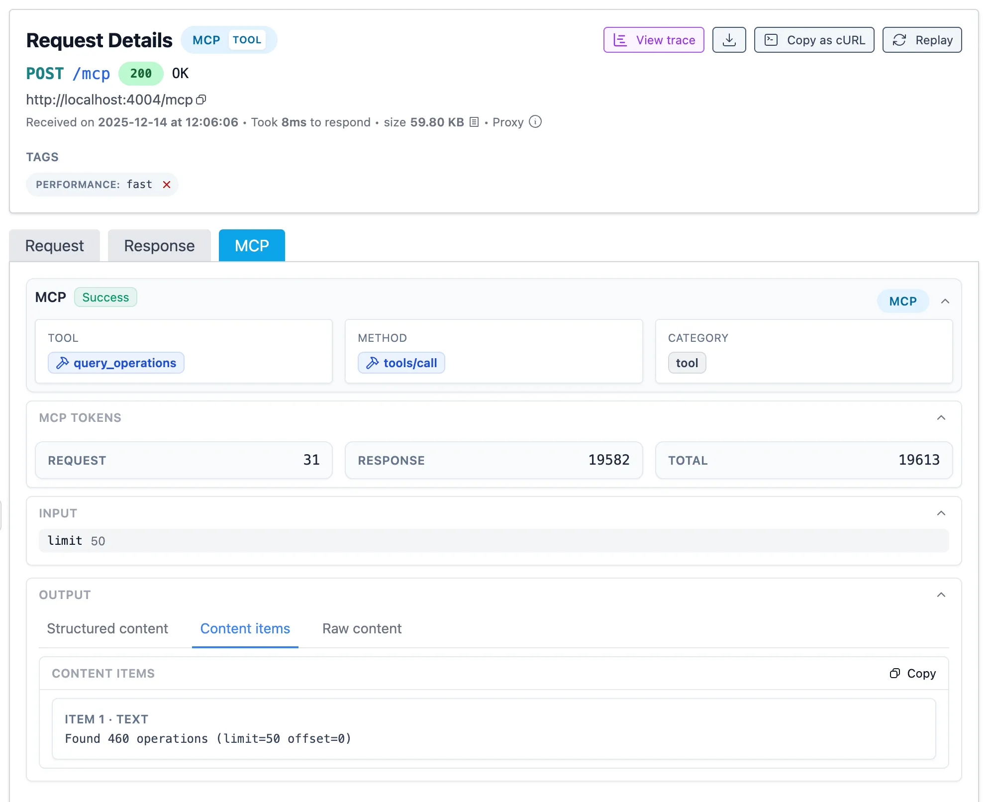Collapse the OUTPUT section
This screenshot has width=990, height=802.
click(940, 595)
